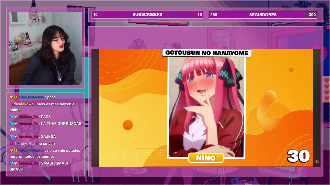Click the "nino smash" chat message
The image size is (330, 185).
coord(45,144)
